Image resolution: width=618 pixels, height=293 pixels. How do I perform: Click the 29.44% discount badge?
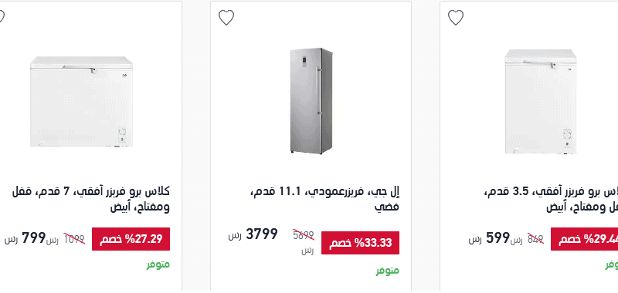click(584, 239)
